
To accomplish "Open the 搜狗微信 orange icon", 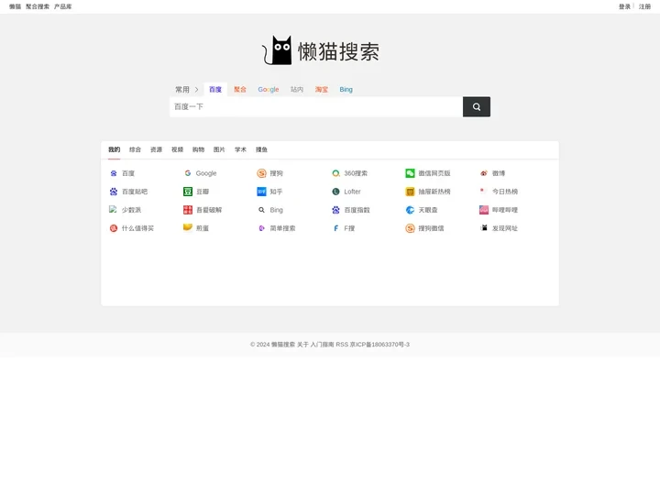I will click(410, 228).
